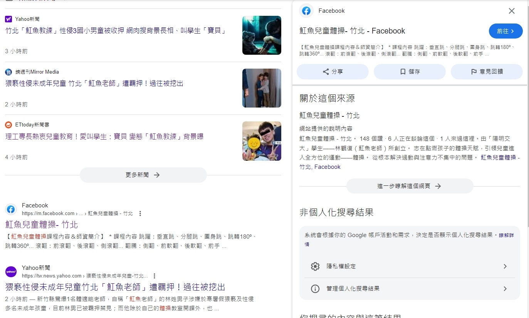
Task: Click the 意見回饋 flag button
Action: click(x=487, y=72)
